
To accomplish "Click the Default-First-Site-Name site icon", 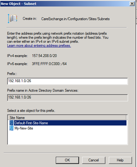I will point(11,123).
